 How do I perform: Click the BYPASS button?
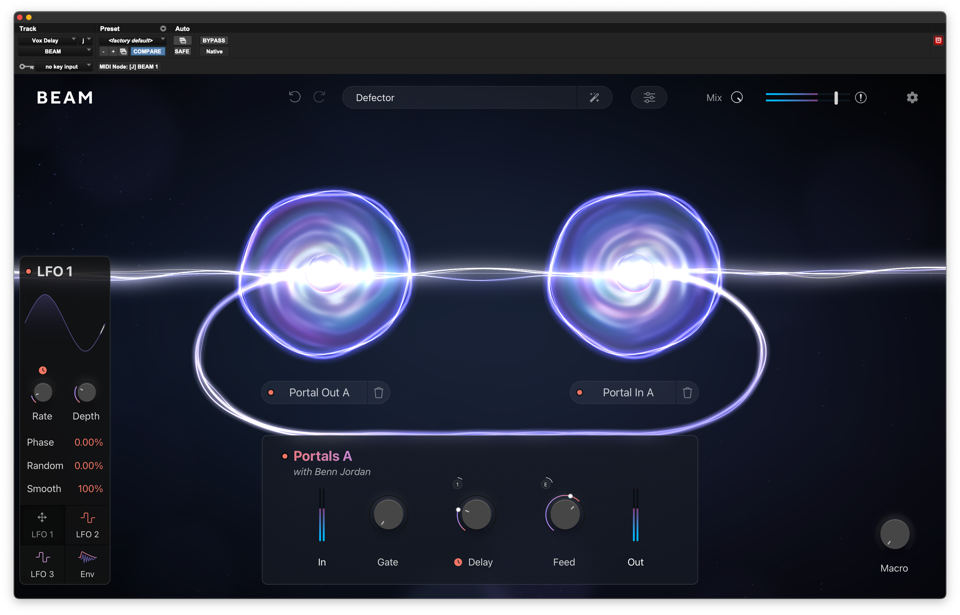click(214, 40)
